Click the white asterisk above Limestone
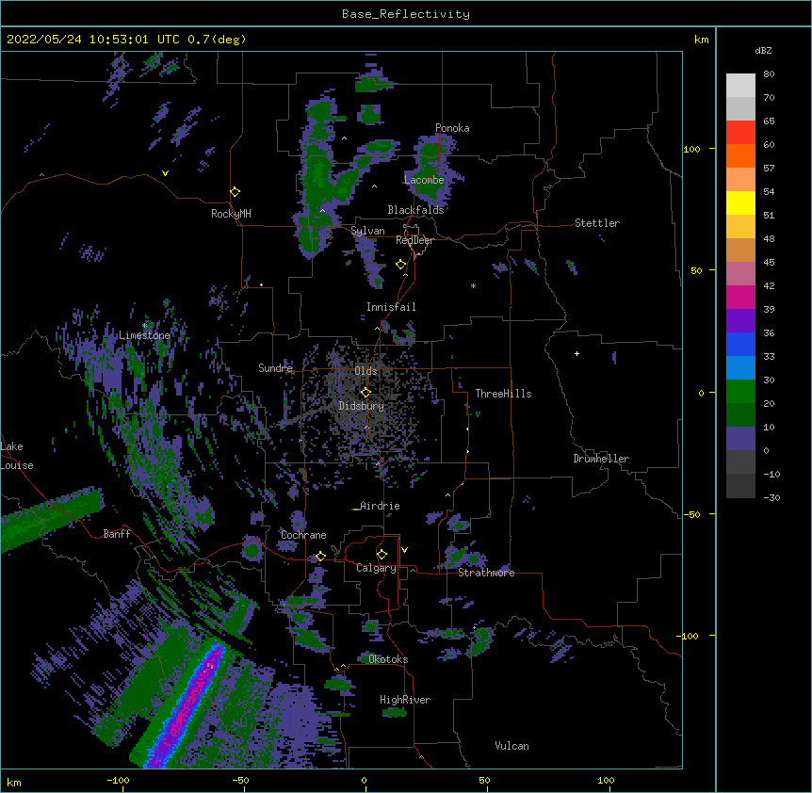This screenshot has height=793, width=812. click(x=144, y=326)
